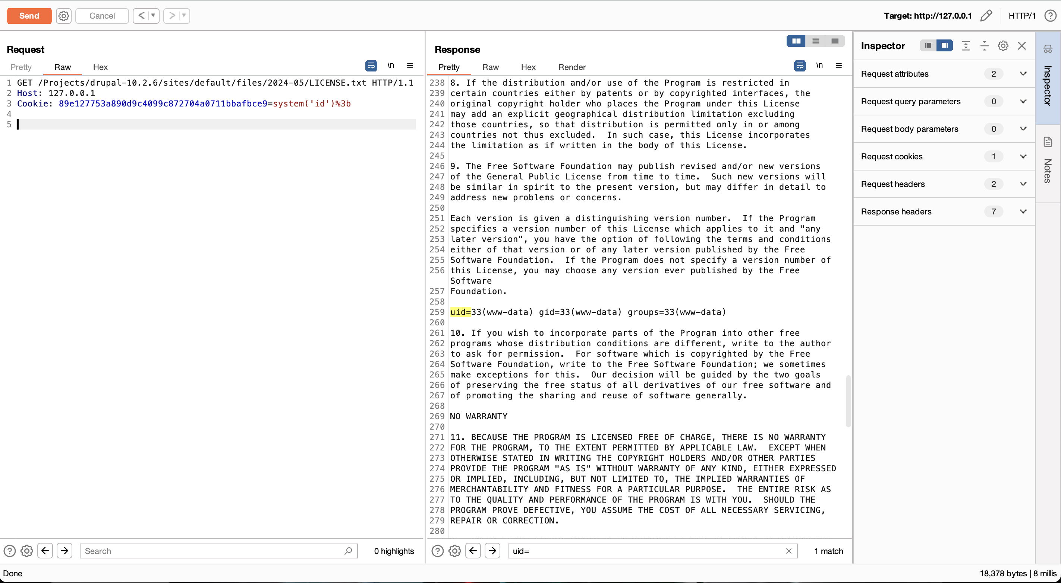
Task: Click the pencil icon to edit target
Action: tap(986, 16)
